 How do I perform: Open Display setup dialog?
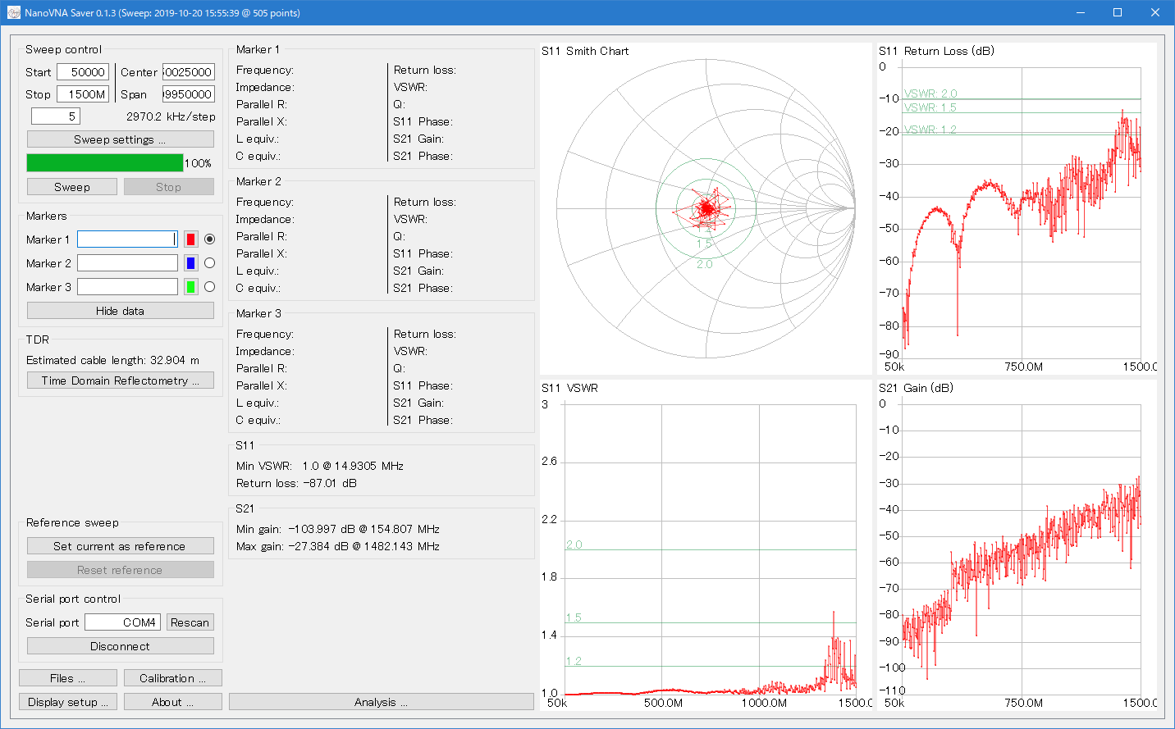tap(68, 702)
